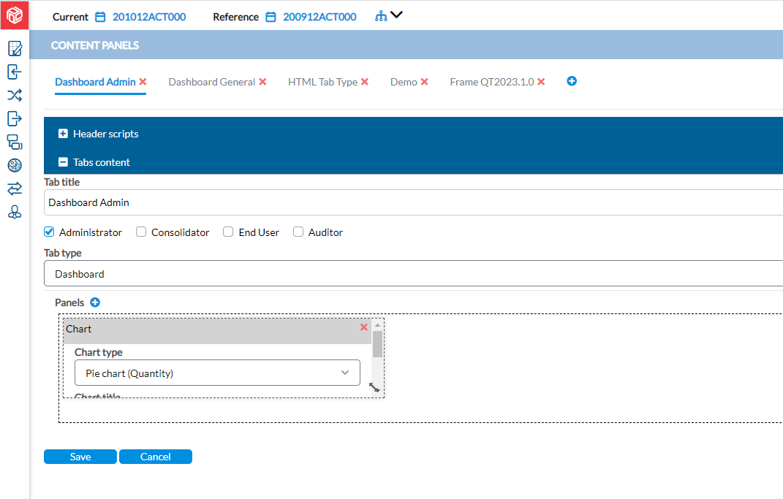Viewport: 783px width, 499px height.
Task: Switch to the Frame QT2023.1.0 tab
Action: (x=492, y=82)
